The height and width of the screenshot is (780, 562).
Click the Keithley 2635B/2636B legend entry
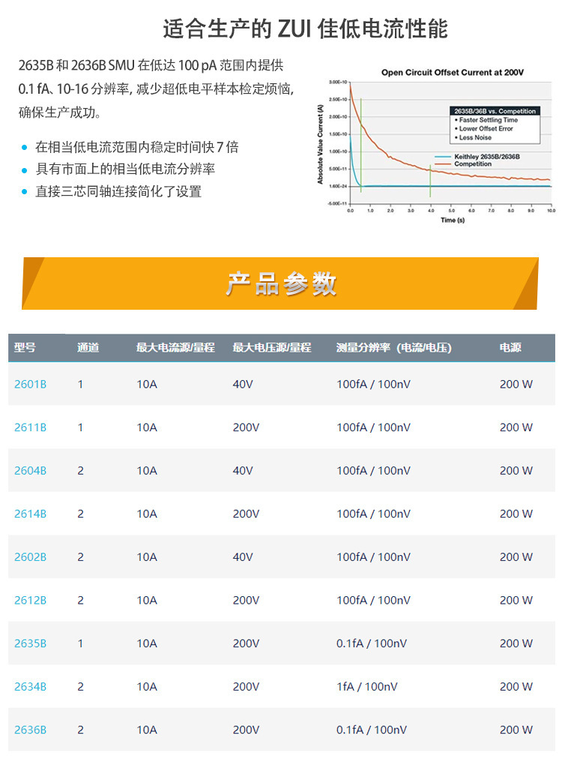[477, 157]
